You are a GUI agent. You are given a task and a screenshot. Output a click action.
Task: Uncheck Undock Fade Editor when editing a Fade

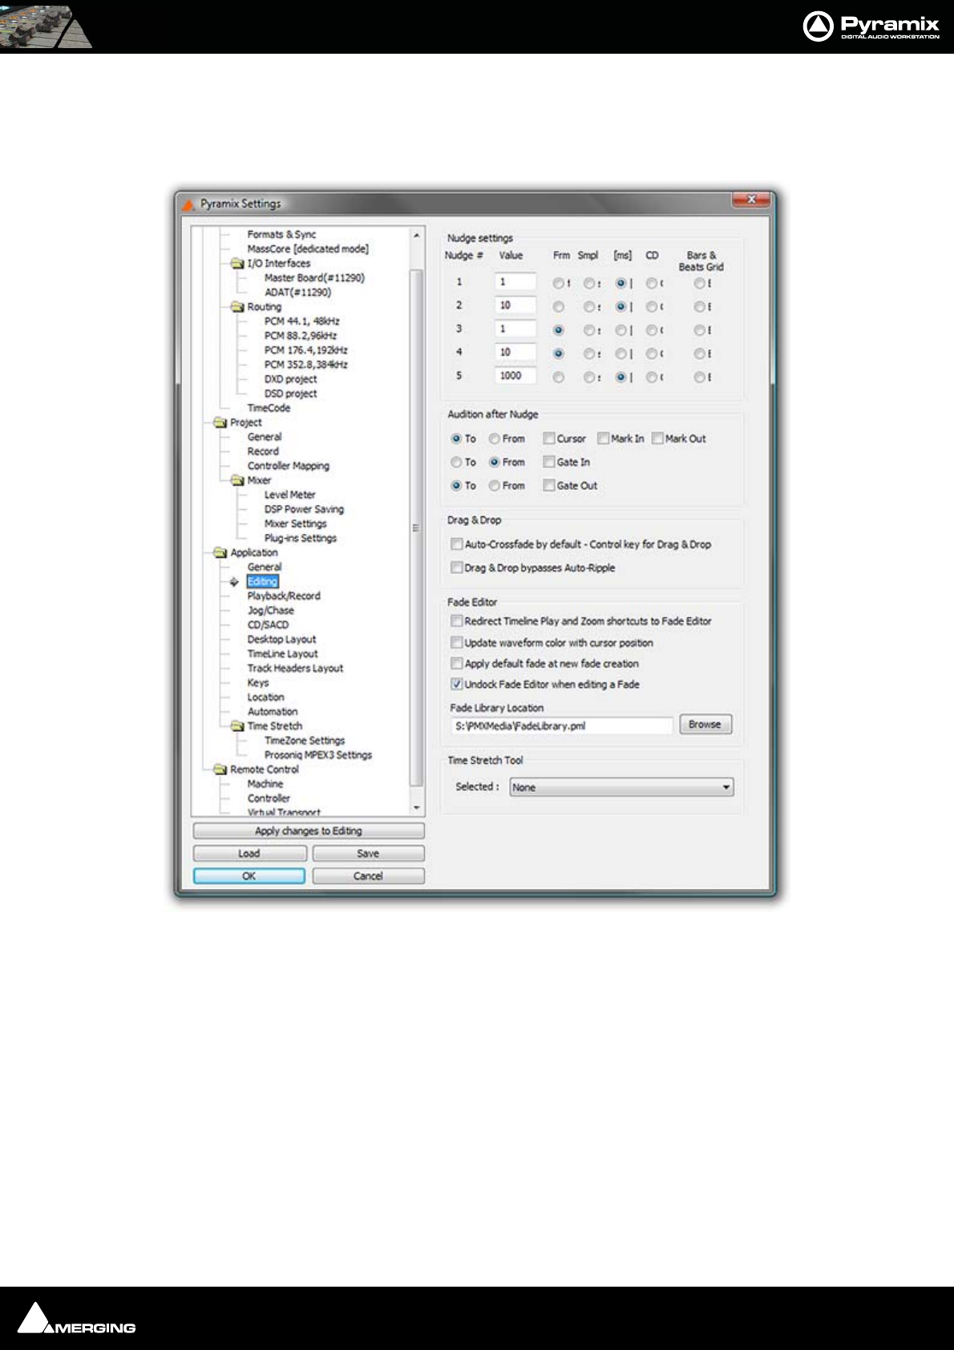pyautogui.click(x=456, y=684)
